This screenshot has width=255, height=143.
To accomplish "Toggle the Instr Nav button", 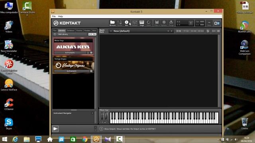I will point(92,34).
